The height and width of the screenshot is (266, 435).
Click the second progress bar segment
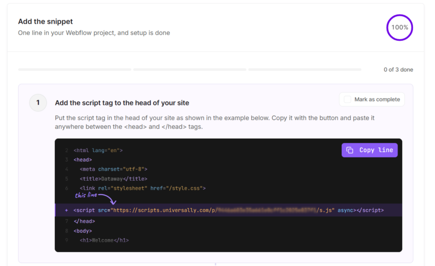coord(190,70)
